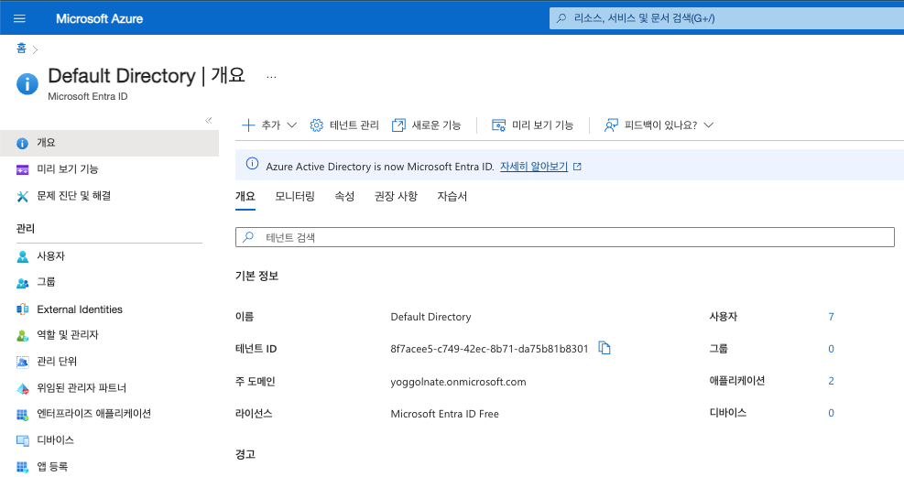904x477 pixels.
Task: Click the toolbar 미리 보기 기능 icon
Action: [498, 125]
